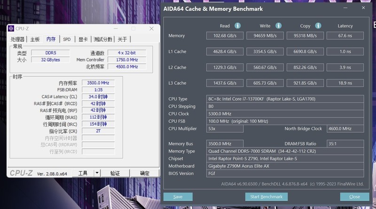
Task: Click the North Bridge Clock value 4600.0 MHz
Action: pos(345,129)
